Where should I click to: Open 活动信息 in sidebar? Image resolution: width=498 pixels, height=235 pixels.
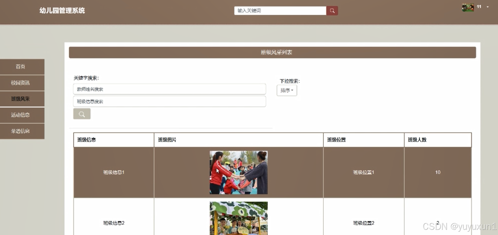tap(22, 115)
